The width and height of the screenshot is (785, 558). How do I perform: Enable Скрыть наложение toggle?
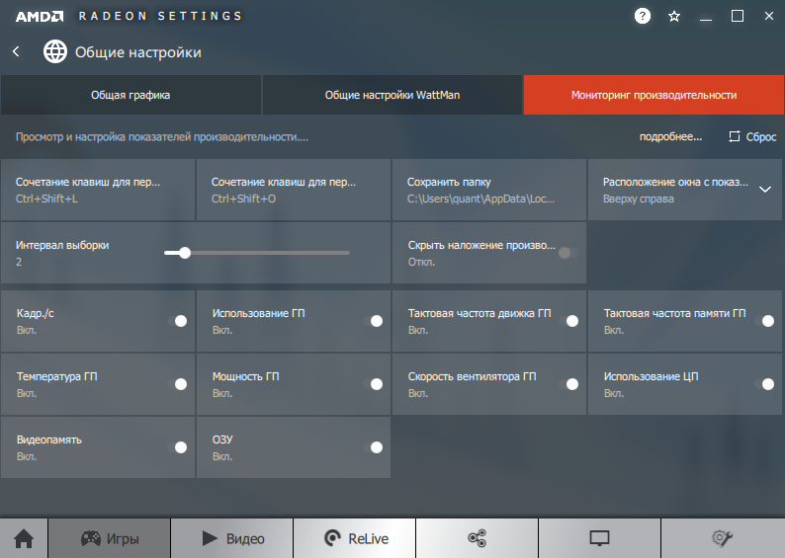click(x=567, y=253)
